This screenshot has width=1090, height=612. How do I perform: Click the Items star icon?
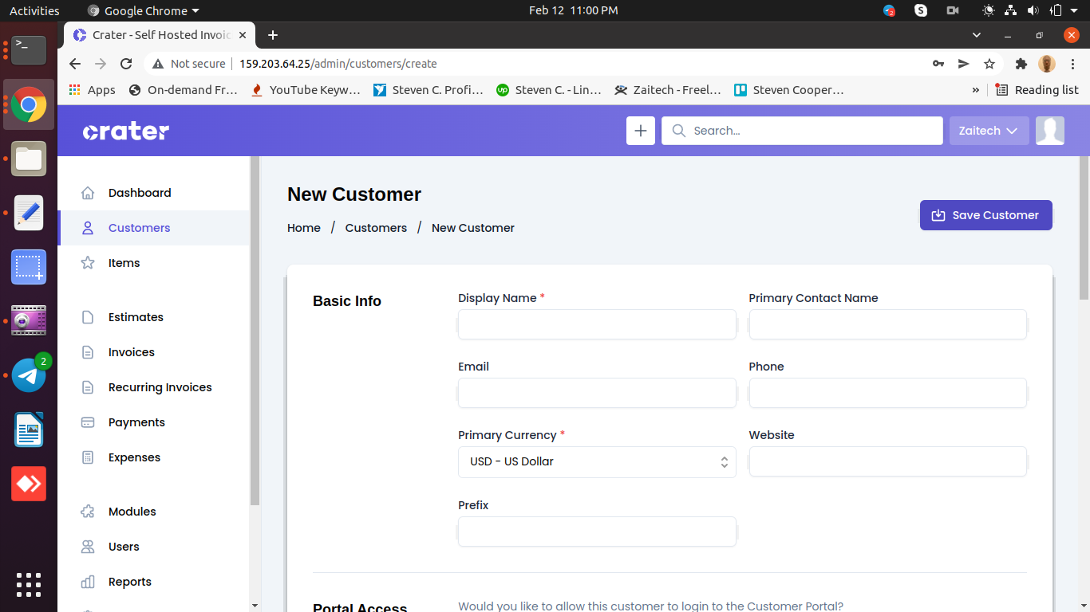pyautogui.click(x=88, y=263)
